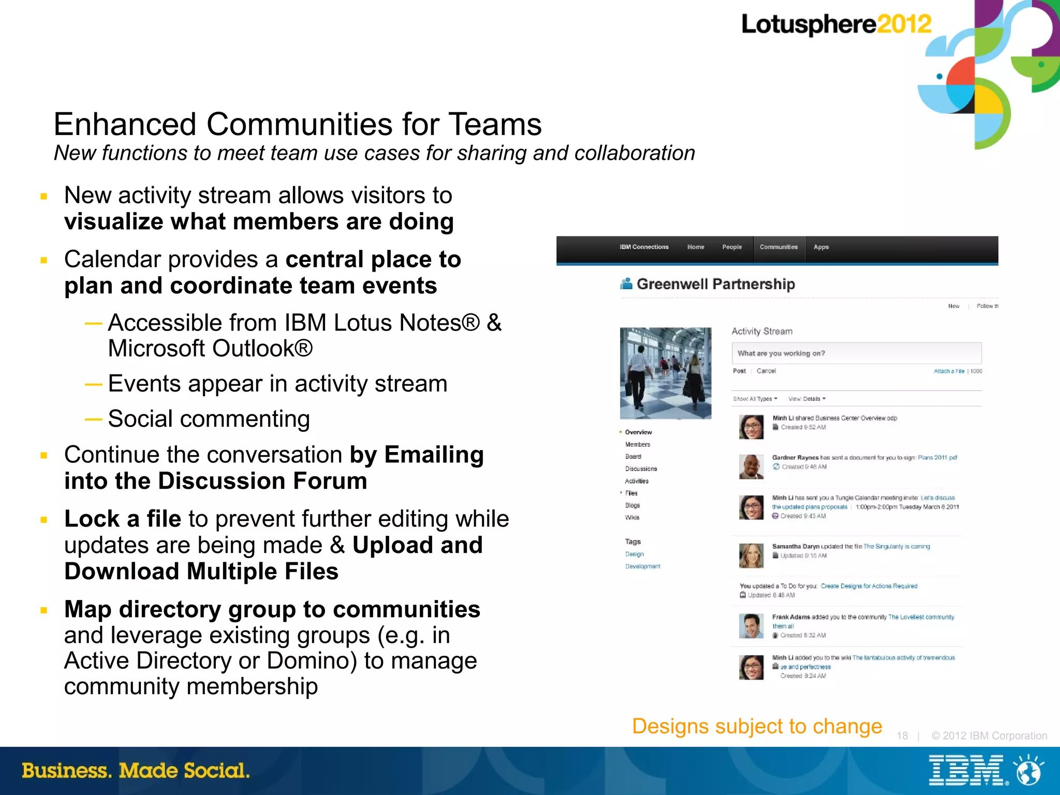
Task: Select the Communities tab
Action: coord(778,247)
